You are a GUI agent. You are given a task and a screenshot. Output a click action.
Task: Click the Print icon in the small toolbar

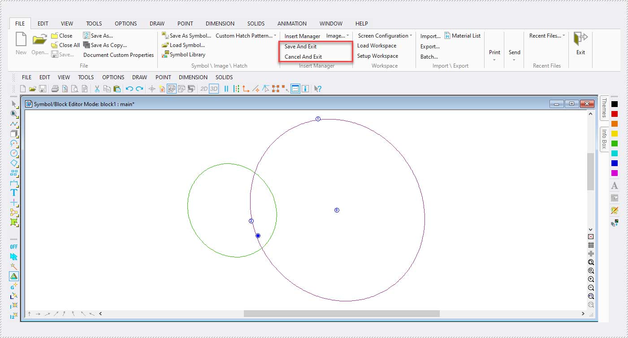pyautogui.click(x=55, y=89)
